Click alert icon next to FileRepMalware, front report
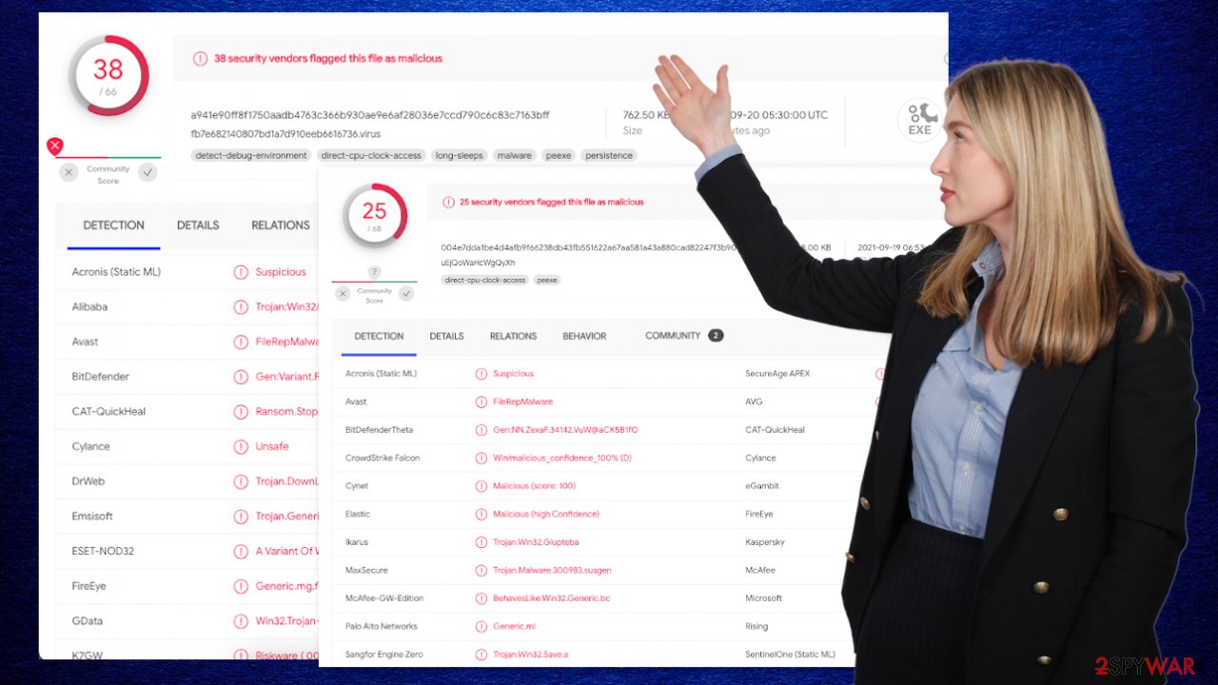 [481, 401]
